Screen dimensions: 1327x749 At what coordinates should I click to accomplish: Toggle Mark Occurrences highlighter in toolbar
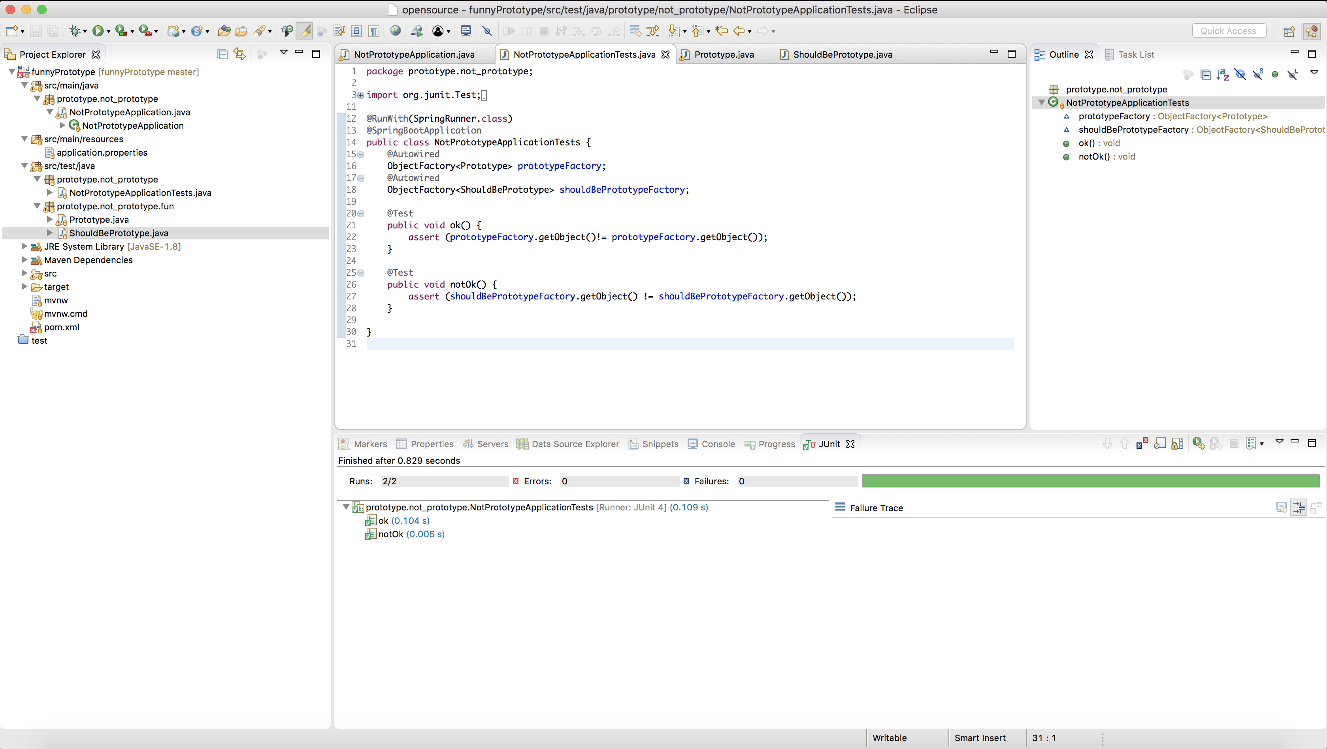click(x=305, y=32)
